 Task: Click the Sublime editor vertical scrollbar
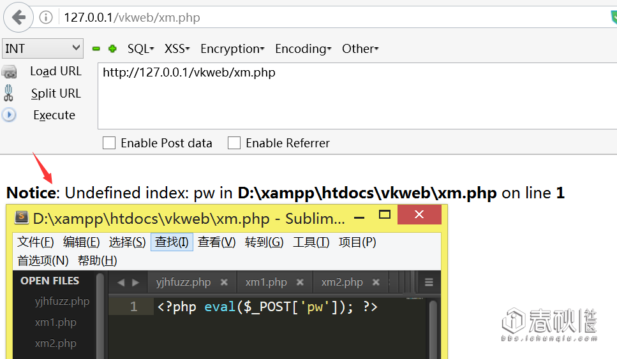(x=433, y=329)
